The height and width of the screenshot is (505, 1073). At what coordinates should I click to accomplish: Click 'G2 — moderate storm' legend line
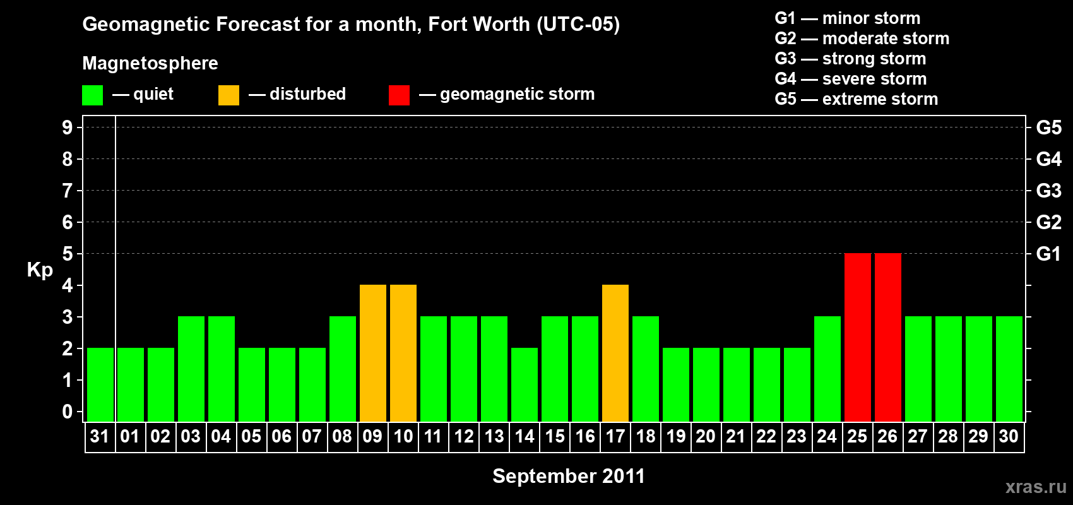coord(862,39)
